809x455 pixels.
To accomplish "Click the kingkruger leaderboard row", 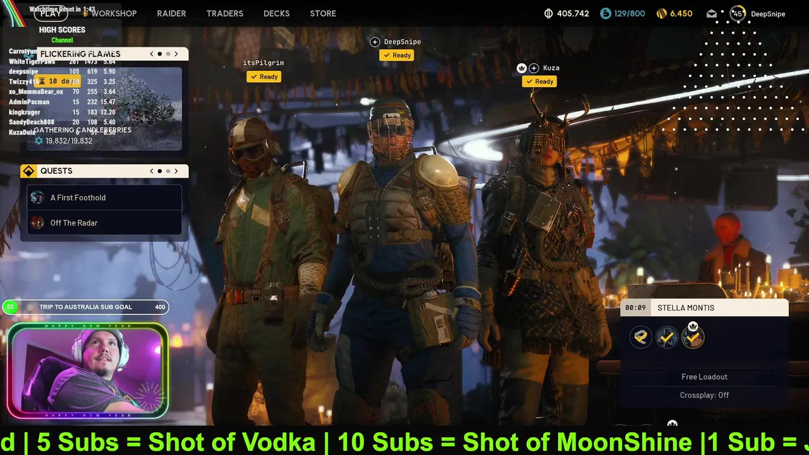I will point(62,112).
